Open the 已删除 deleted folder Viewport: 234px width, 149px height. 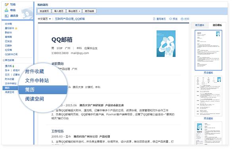(8, 46)
